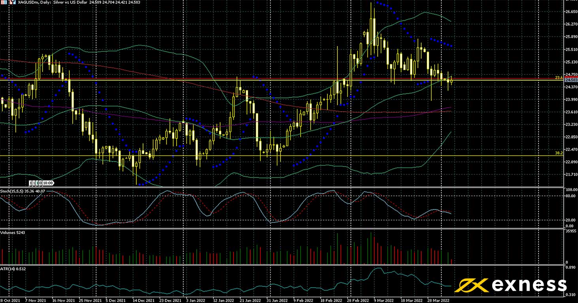Screen dimensions: 578x303
Task: Click the 21.710 price axis label
Action: [x=571, y=174]
